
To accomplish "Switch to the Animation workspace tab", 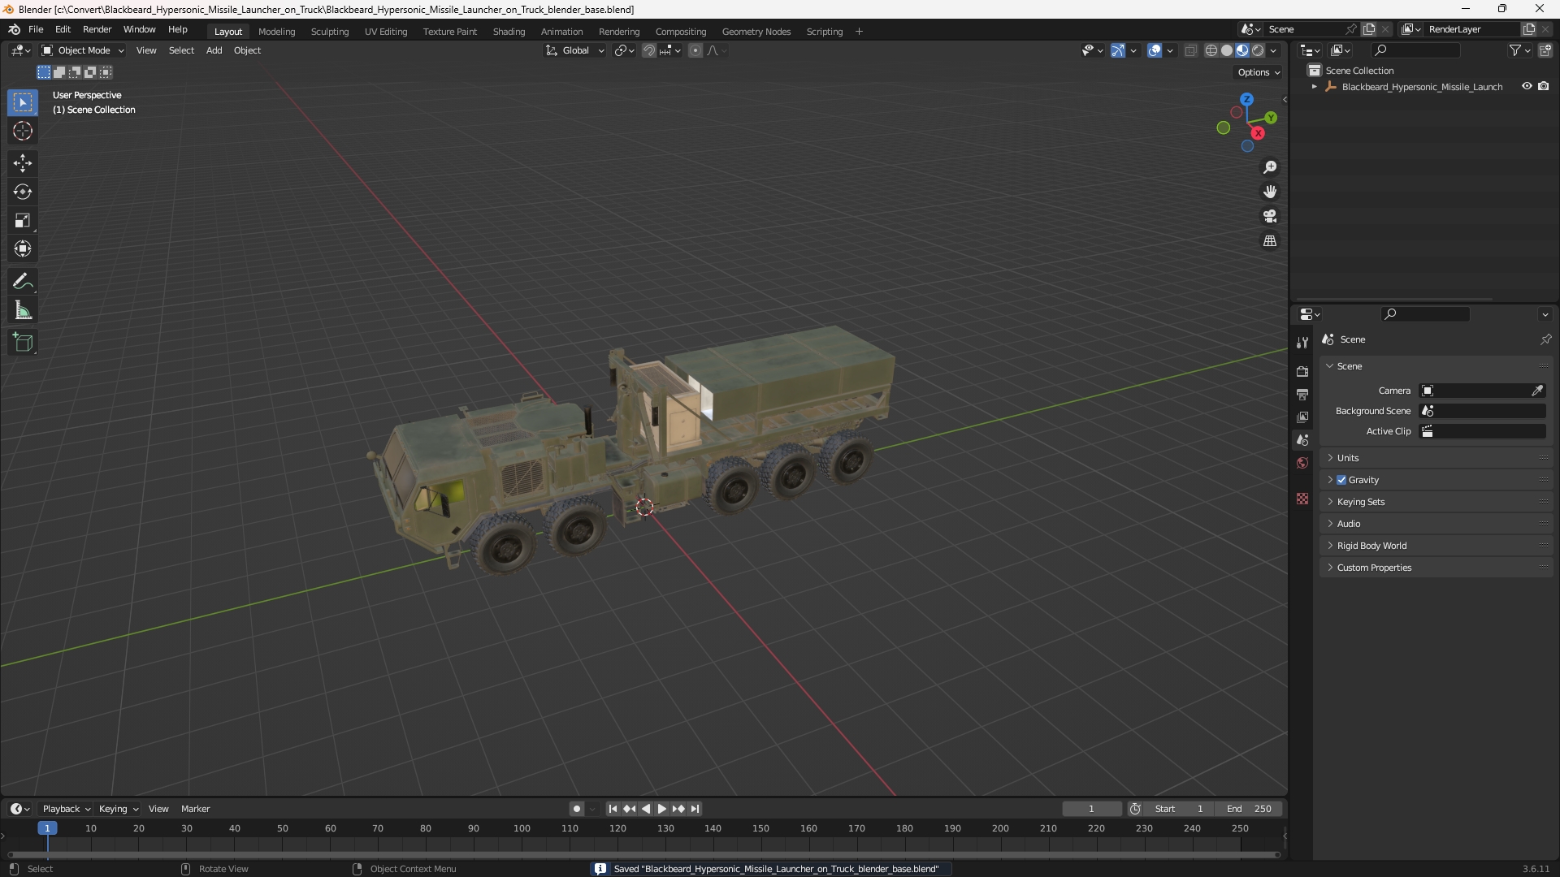I will 561,32.
